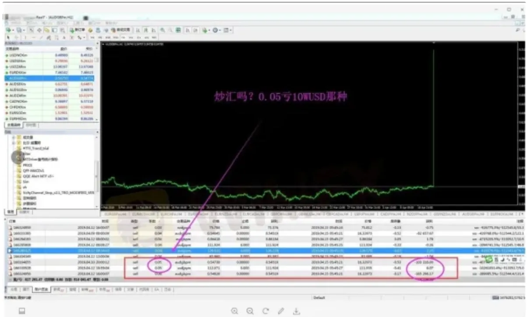Open the arrows objects dropdown tool
Viewport: 527px width, 317px height.
coord(80,37)
